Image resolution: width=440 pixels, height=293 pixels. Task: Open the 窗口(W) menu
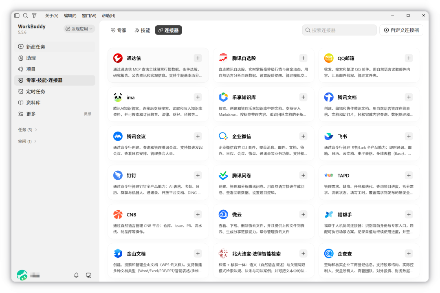[89, 16]
